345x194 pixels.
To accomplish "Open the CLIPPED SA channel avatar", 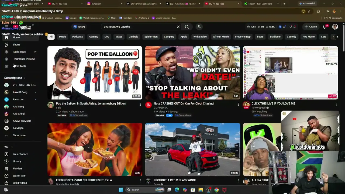I will point(149,105).
